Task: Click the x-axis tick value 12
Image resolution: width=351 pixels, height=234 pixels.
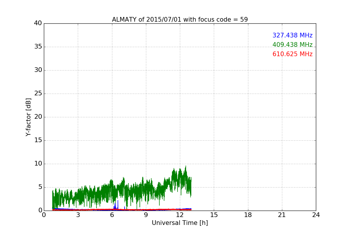Action: pyautogui.click(x=180, y=215)
